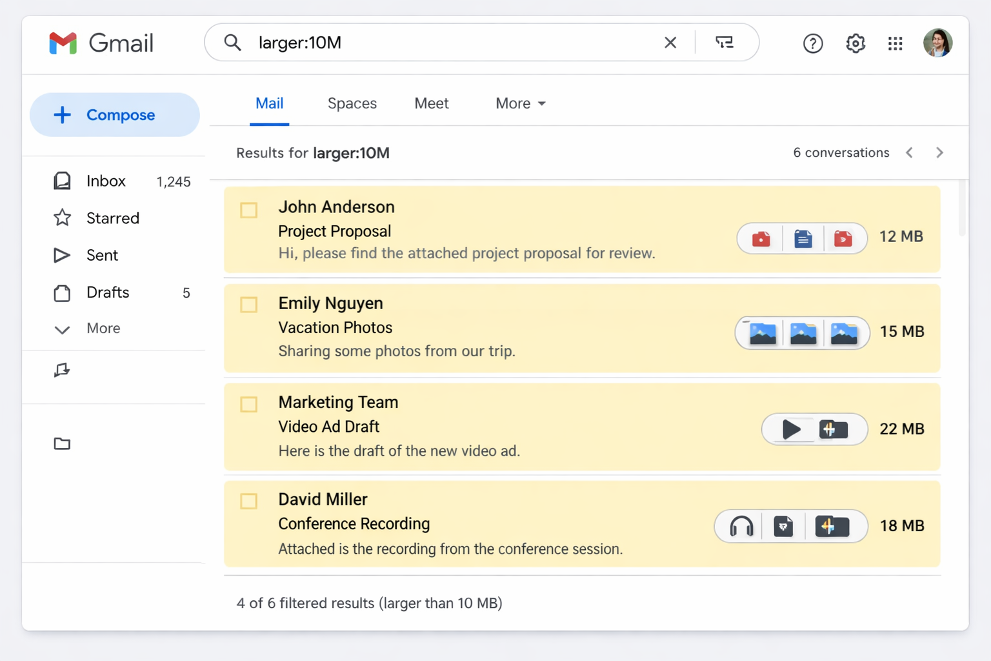This screenshot has width=991, height=661.
Task: Open the blue document attachment in Project Proposal
Action: click(802, 238)
